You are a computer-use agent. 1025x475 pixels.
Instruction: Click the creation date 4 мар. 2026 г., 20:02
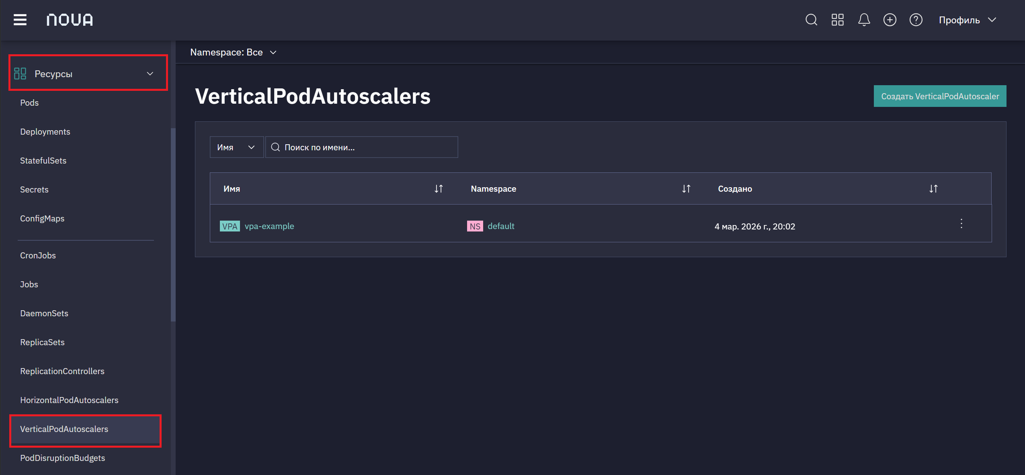tap(755, 226)
